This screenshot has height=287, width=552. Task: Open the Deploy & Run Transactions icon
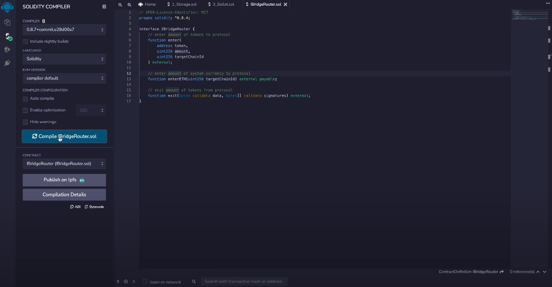[x=7, y=50]
